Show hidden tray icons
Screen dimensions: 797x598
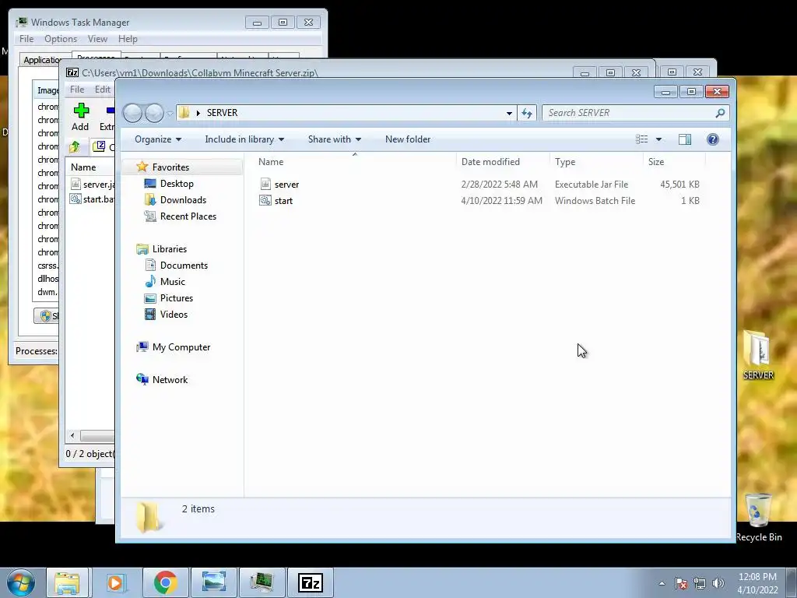(x=662, y=583)
